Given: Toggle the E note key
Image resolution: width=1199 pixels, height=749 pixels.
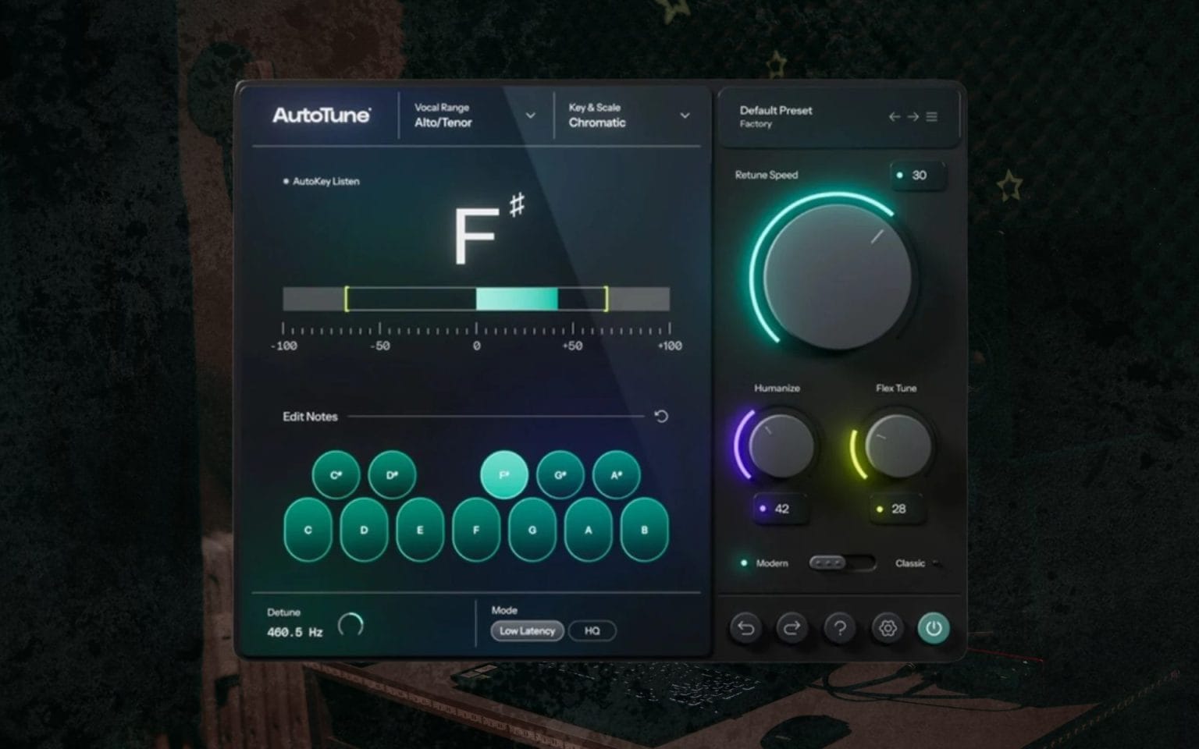Looking at the screenshot, I should (x=420, y=530).
